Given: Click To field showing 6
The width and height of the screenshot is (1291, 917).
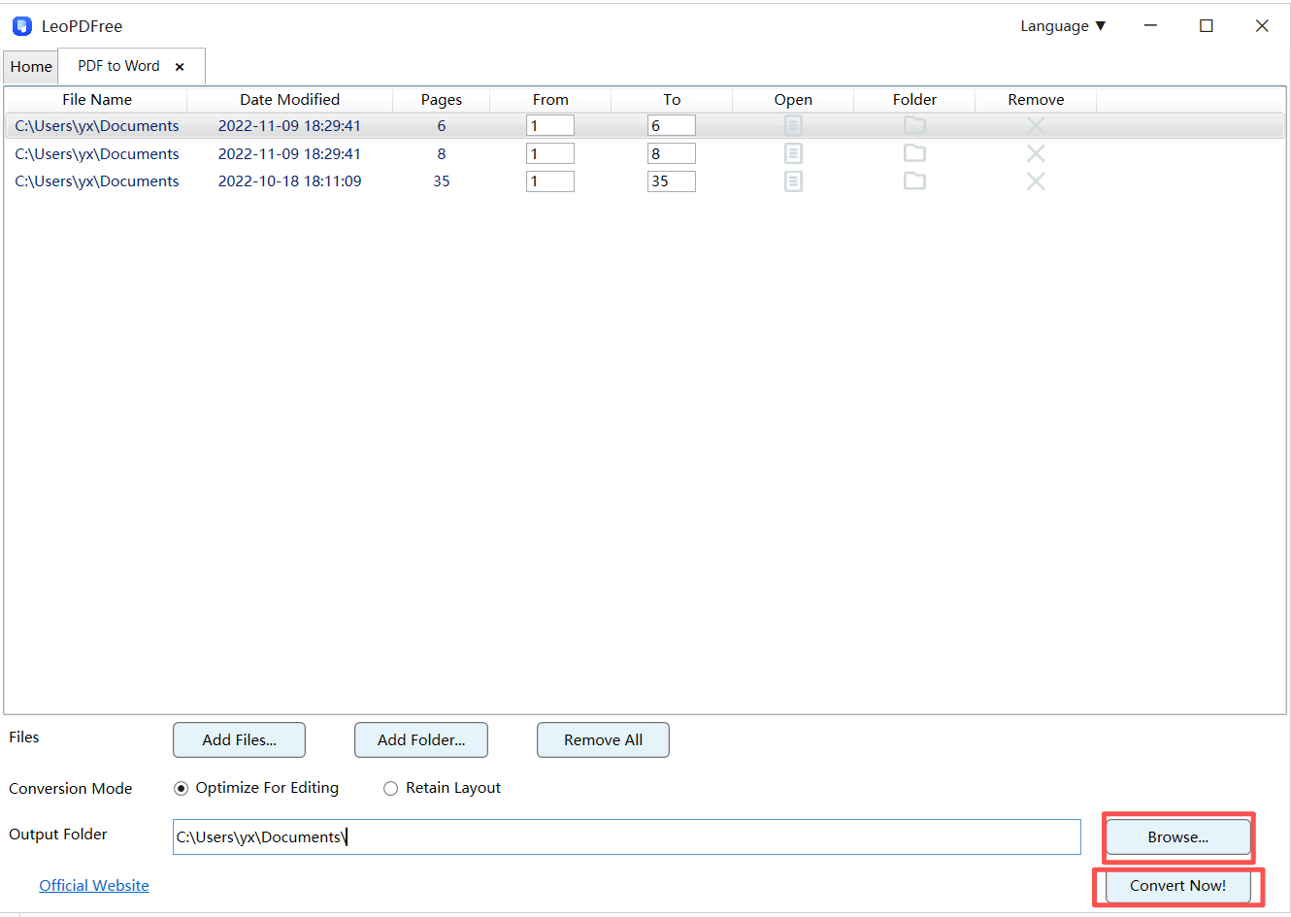Looking at the screenshot, I should tap(672, 125).
